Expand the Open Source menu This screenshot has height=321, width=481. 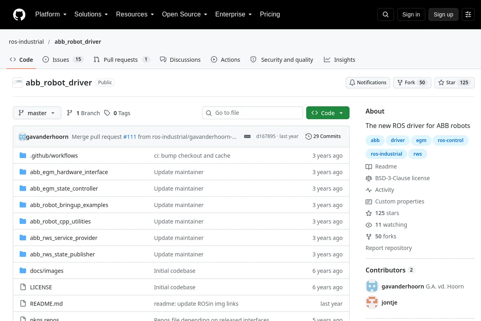[184, 14]
